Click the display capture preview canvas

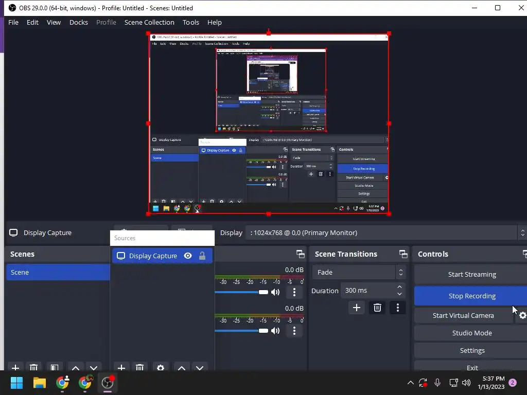tap(269, 123)
